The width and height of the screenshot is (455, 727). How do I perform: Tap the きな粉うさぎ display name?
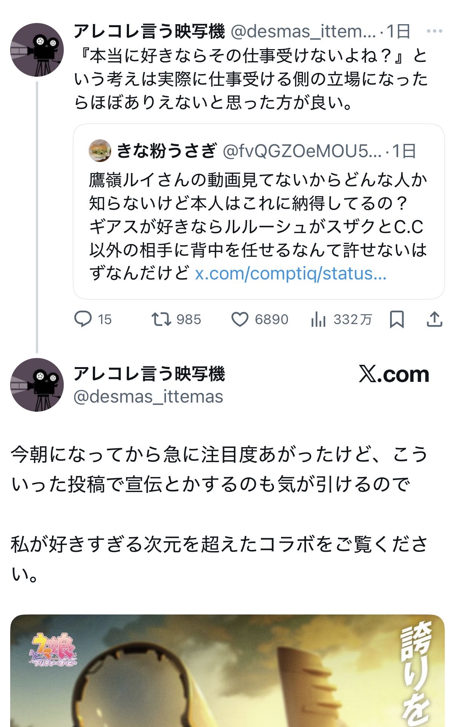click(166, 151)
